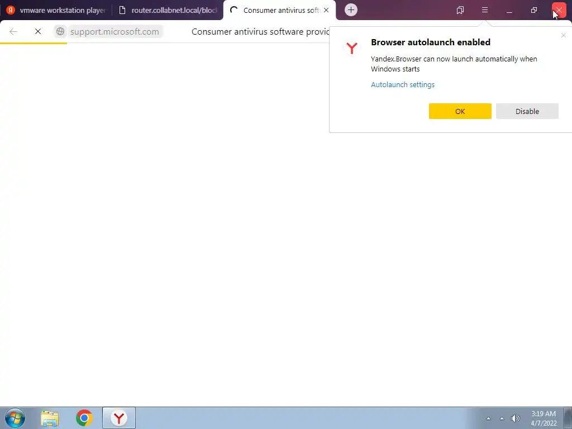Click the site info globe icon
Image resolution: width=572 pixels, height=429 pixels.
[60, 32]
